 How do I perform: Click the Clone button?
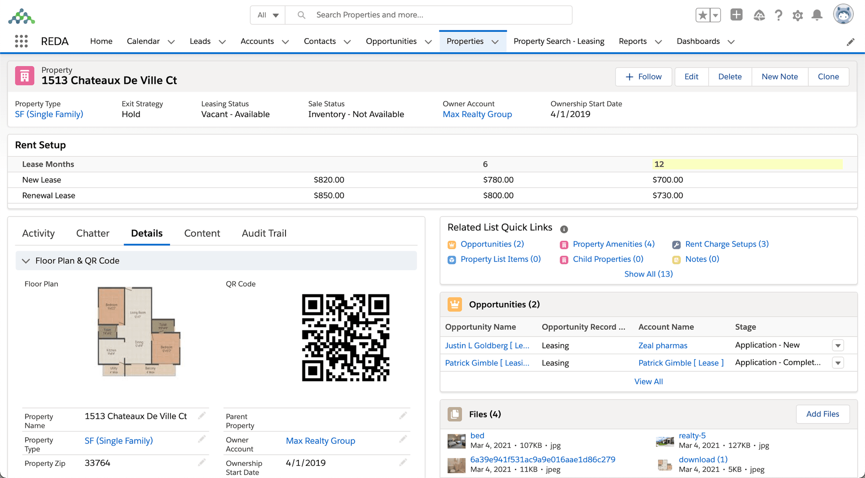(x=828, y=76)
